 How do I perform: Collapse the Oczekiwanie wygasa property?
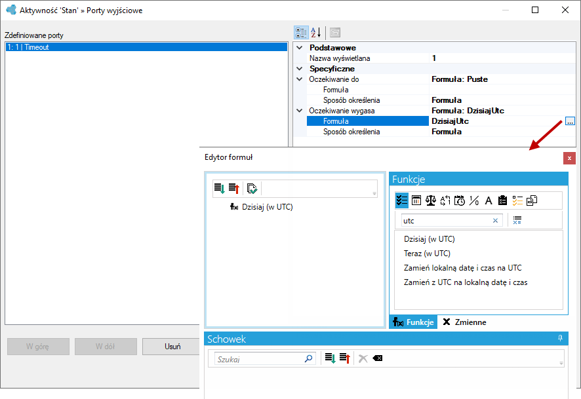300,111
